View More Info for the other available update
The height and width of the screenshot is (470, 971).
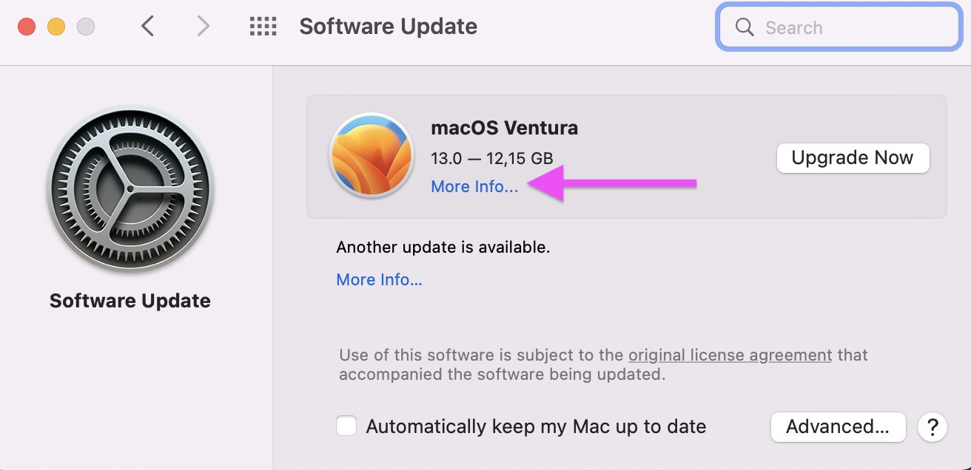[x=379, y=279]
